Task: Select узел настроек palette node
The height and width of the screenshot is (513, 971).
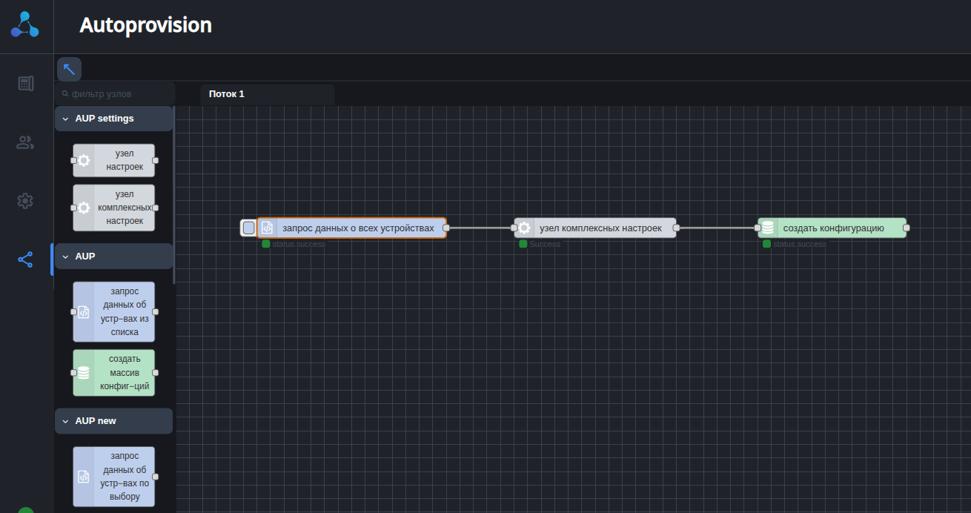Action: [114, 160]
